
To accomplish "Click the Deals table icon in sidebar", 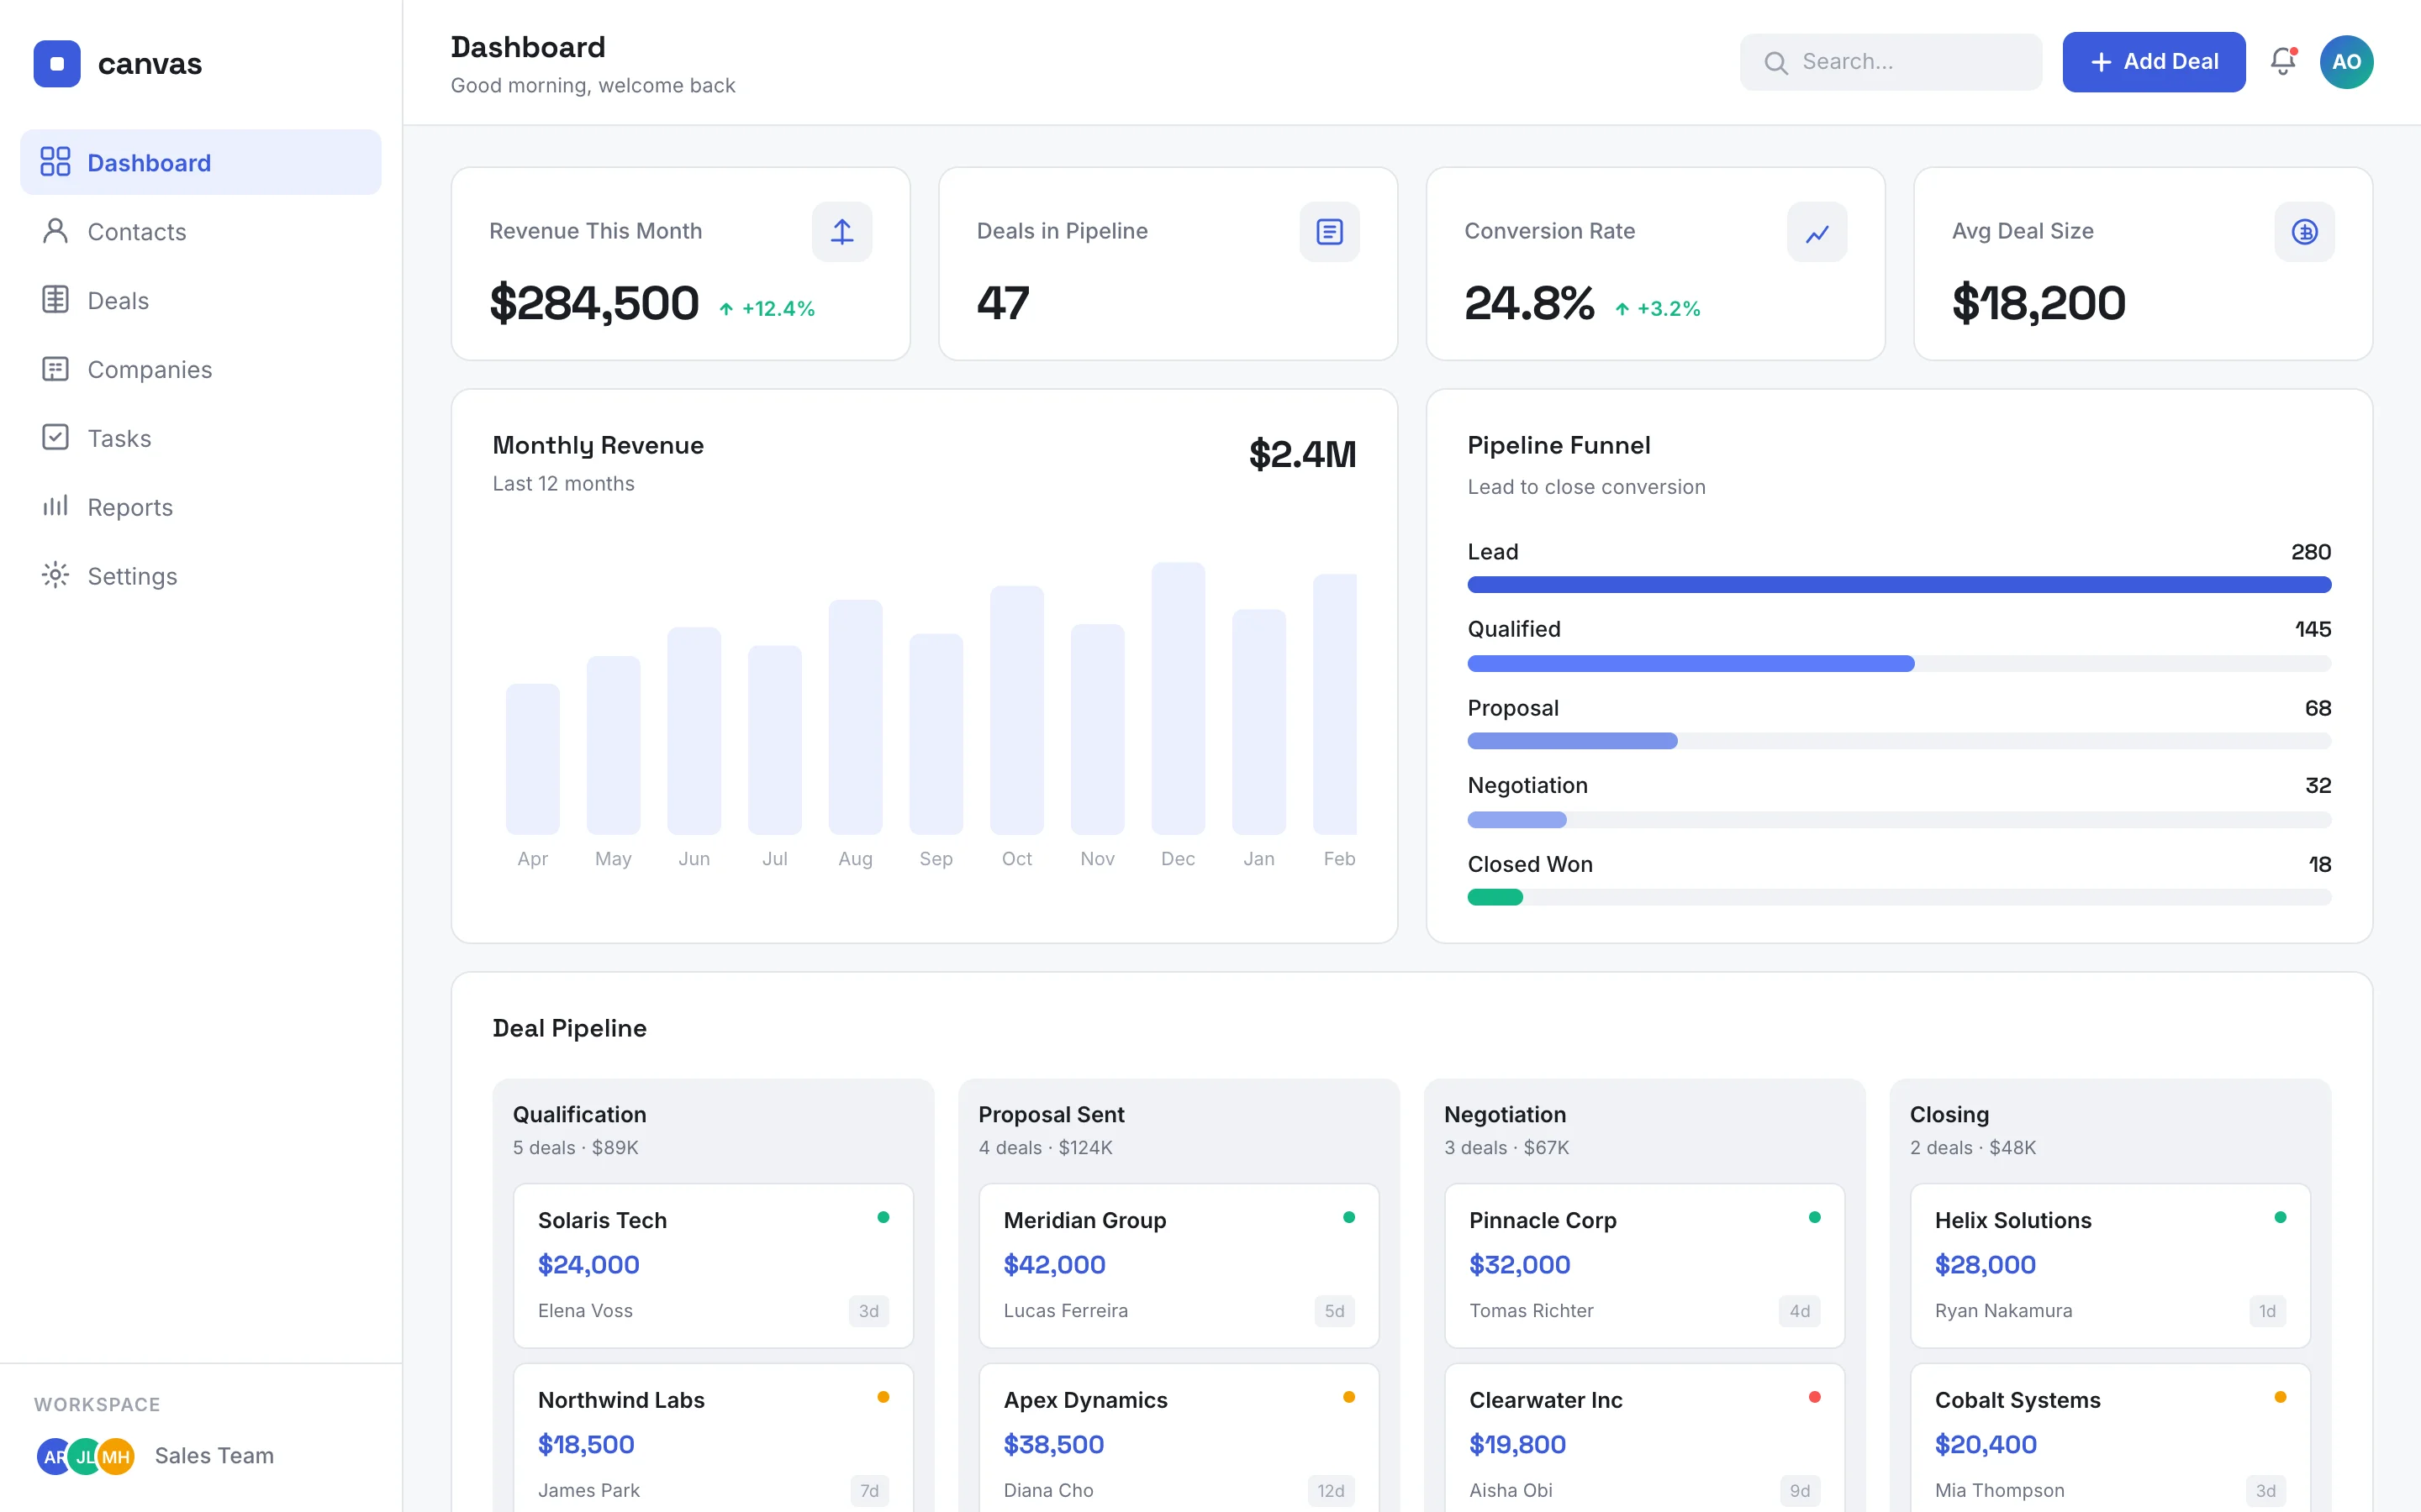I will (x=55, y=299).
